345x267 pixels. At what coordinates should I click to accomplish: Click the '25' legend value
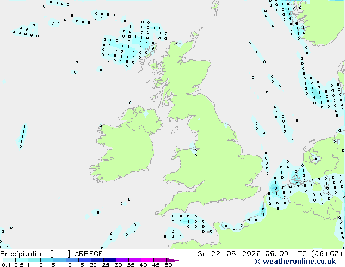pyautogui.click(x=106, y=265)
